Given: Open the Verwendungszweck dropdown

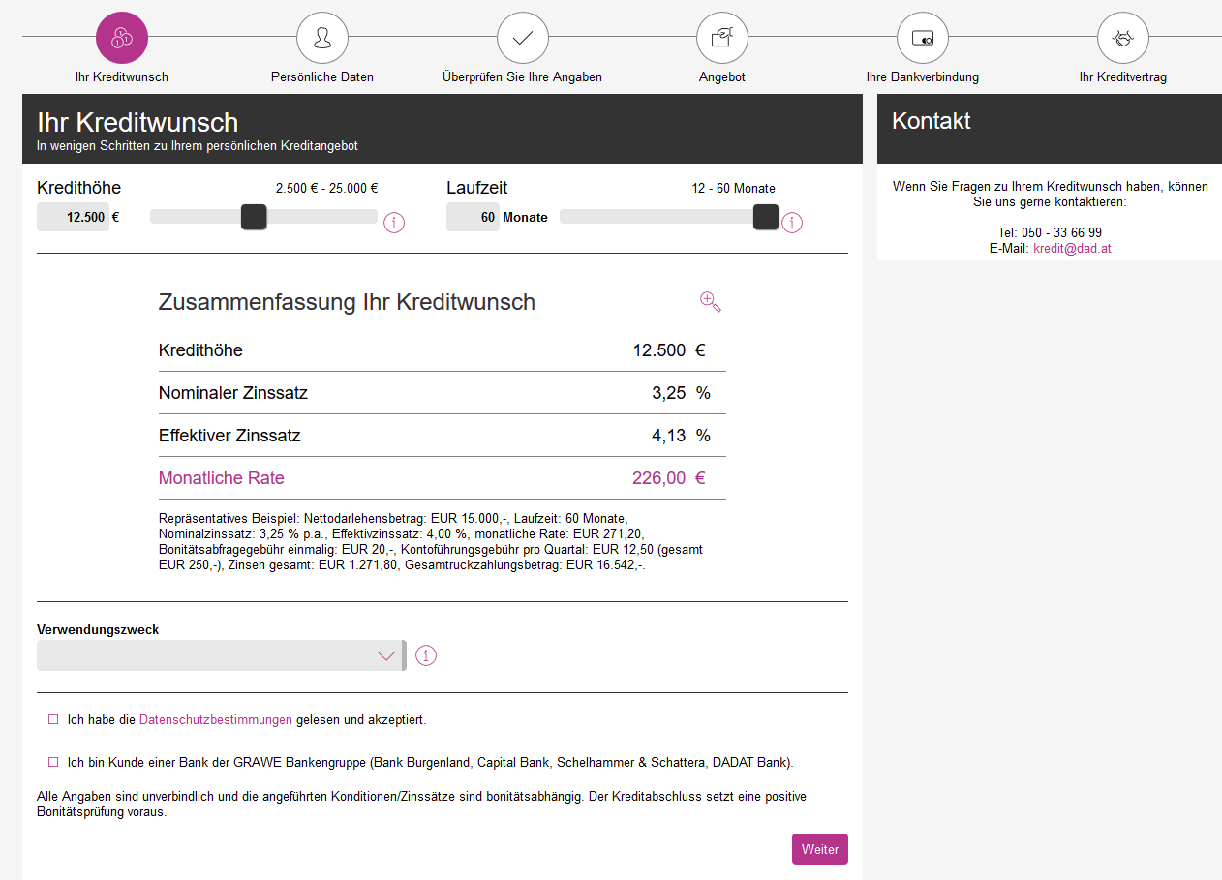Looking at the screenshot, I should (221, 655).
